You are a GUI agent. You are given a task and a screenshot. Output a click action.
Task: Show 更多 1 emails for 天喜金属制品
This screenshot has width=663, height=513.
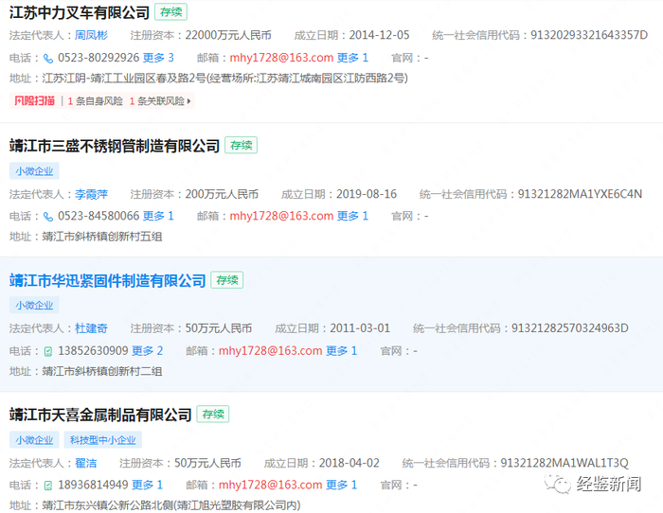[x=342, y=485]
